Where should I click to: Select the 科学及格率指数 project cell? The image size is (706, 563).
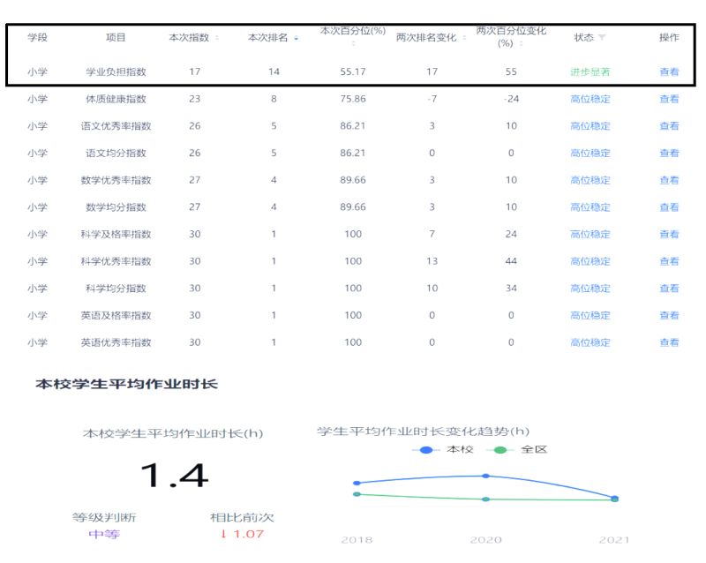click(x=116, y=234)
